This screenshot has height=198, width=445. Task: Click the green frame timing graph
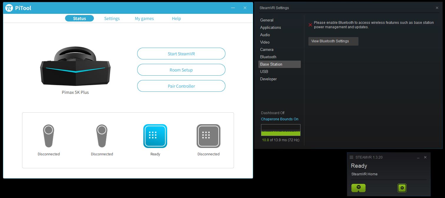pos(281,130)
